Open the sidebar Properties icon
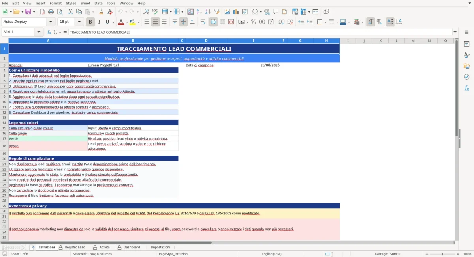Image resolution: width=474 pixels, height=257 pixels. point(466,44)
